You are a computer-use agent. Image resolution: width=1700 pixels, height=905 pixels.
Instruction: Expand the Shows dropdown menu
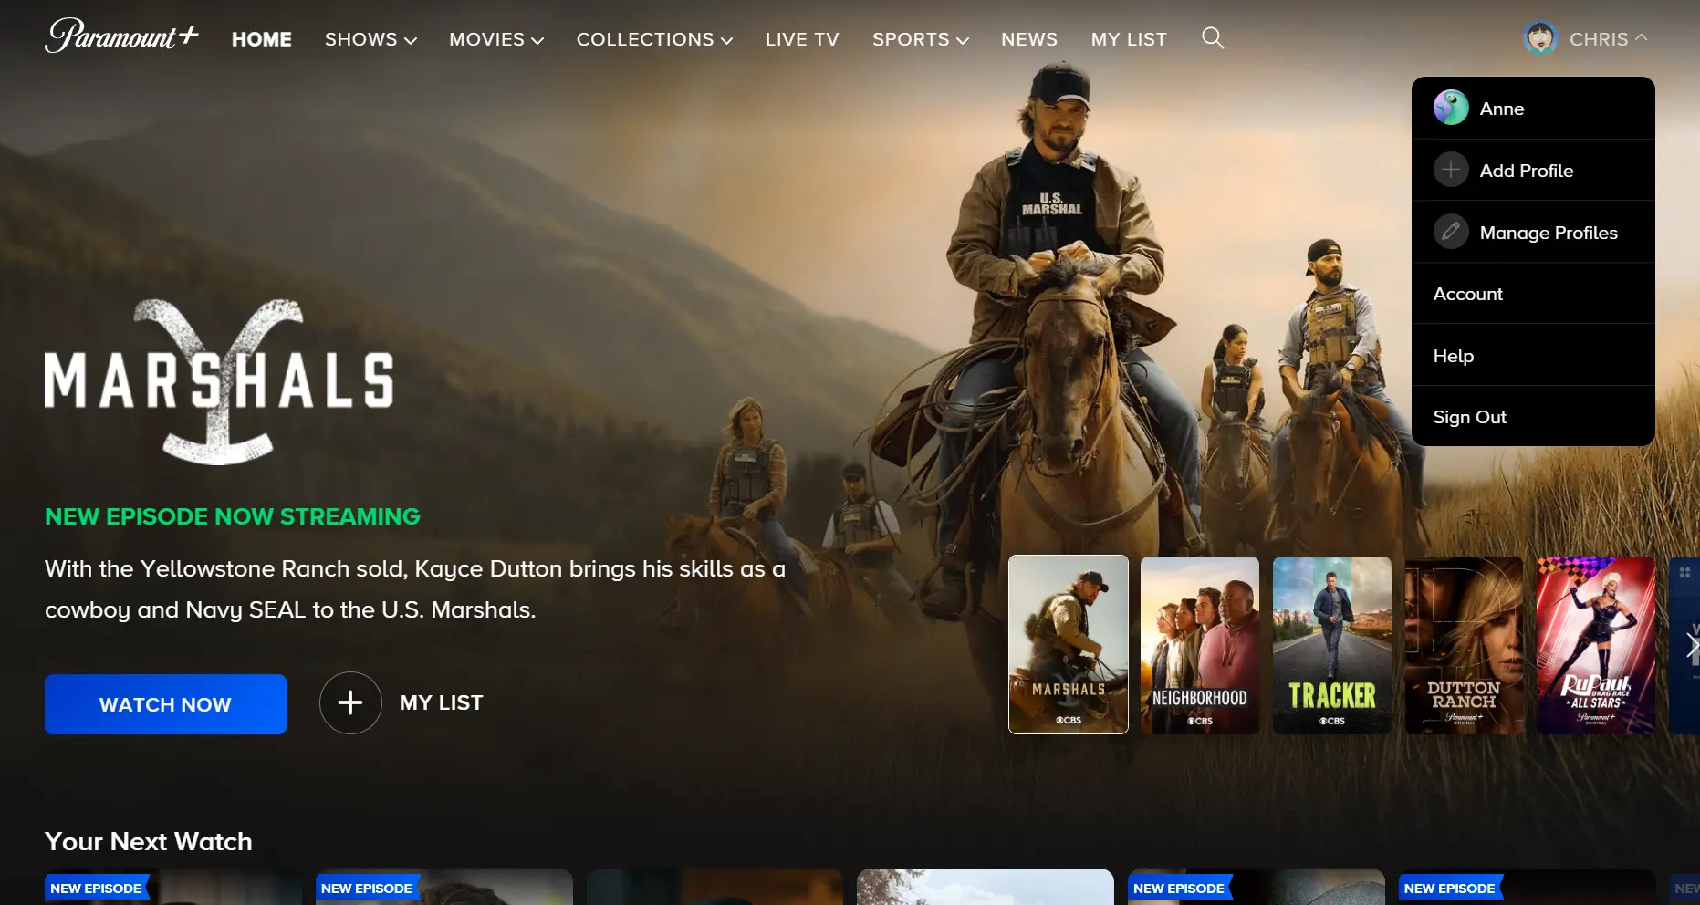click(x=370, y=39)
